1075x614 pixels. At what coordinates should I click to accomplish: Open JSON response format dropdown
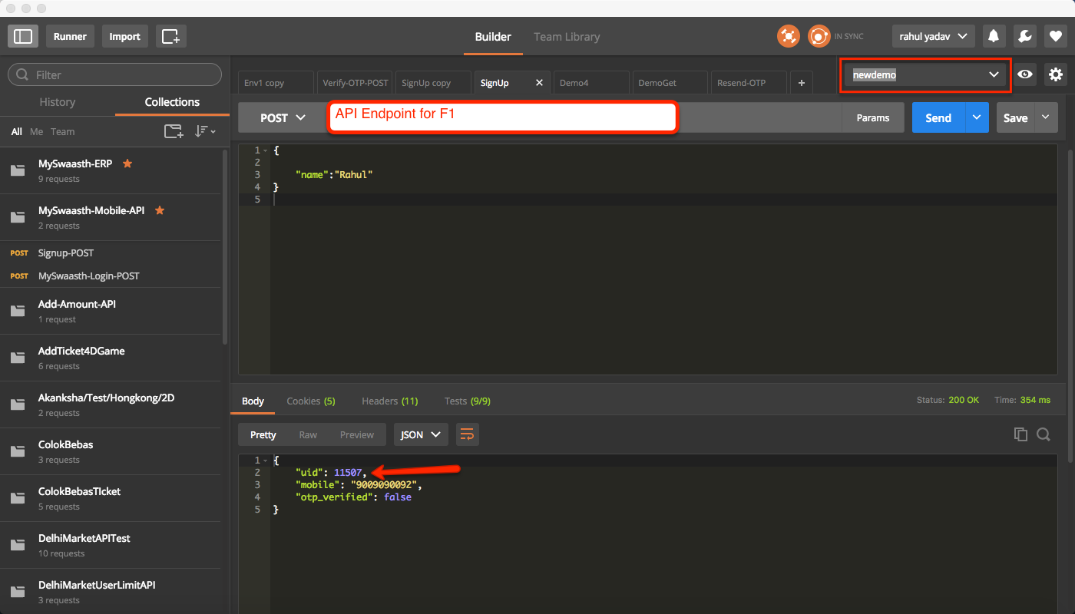point(421,434)
